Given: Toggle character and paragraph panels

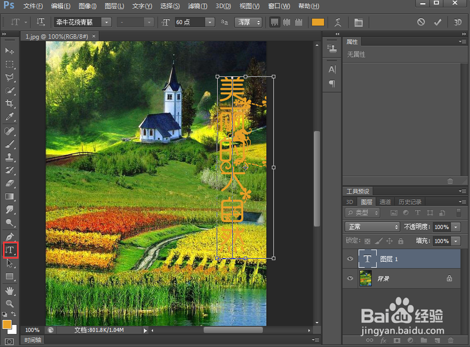Looking at the screenshot, I should point(358,22).
